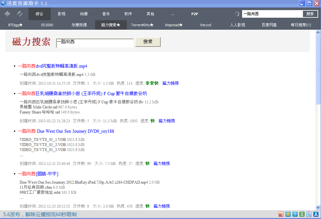This screenshot has width=321, height=219.
Task: Click file name 男極圈 Male Circle.url
Action: pos(38,107)
